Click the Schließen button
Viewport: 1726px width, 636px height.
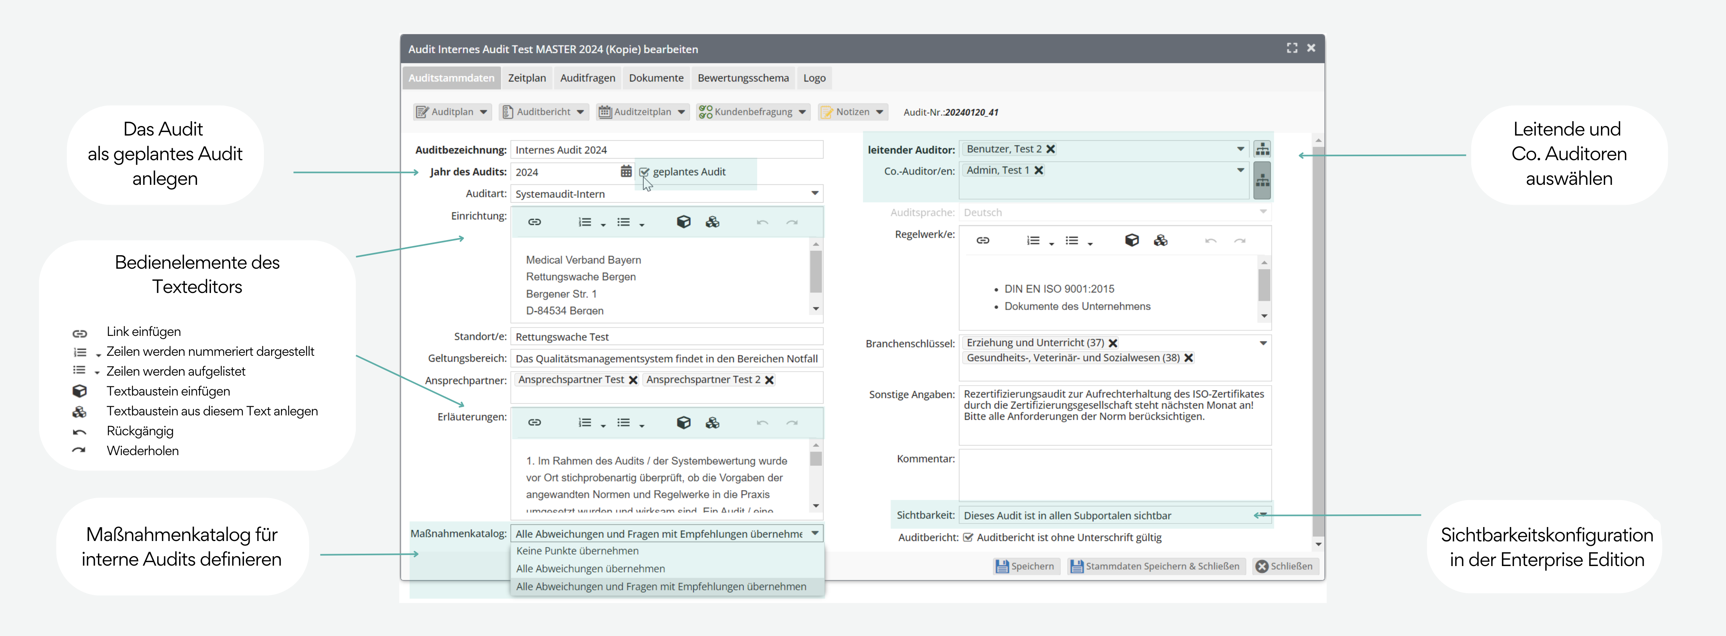[x=1285, y=566]
